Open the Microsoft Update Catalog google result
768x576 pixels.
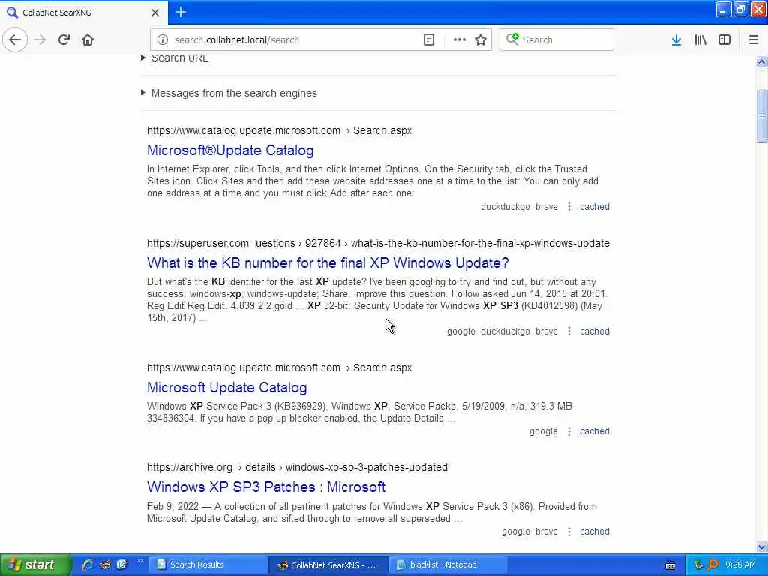coord(226,388)
